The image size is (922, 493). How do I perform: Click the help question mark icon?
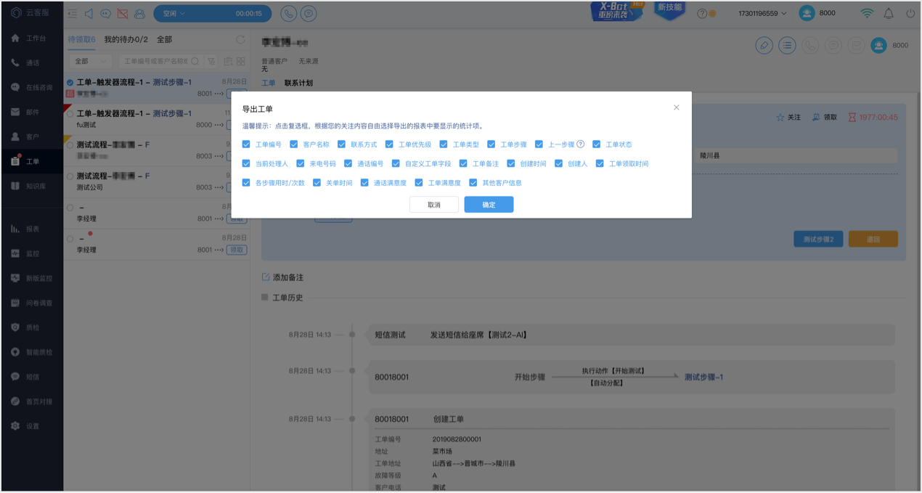[702, 13]
